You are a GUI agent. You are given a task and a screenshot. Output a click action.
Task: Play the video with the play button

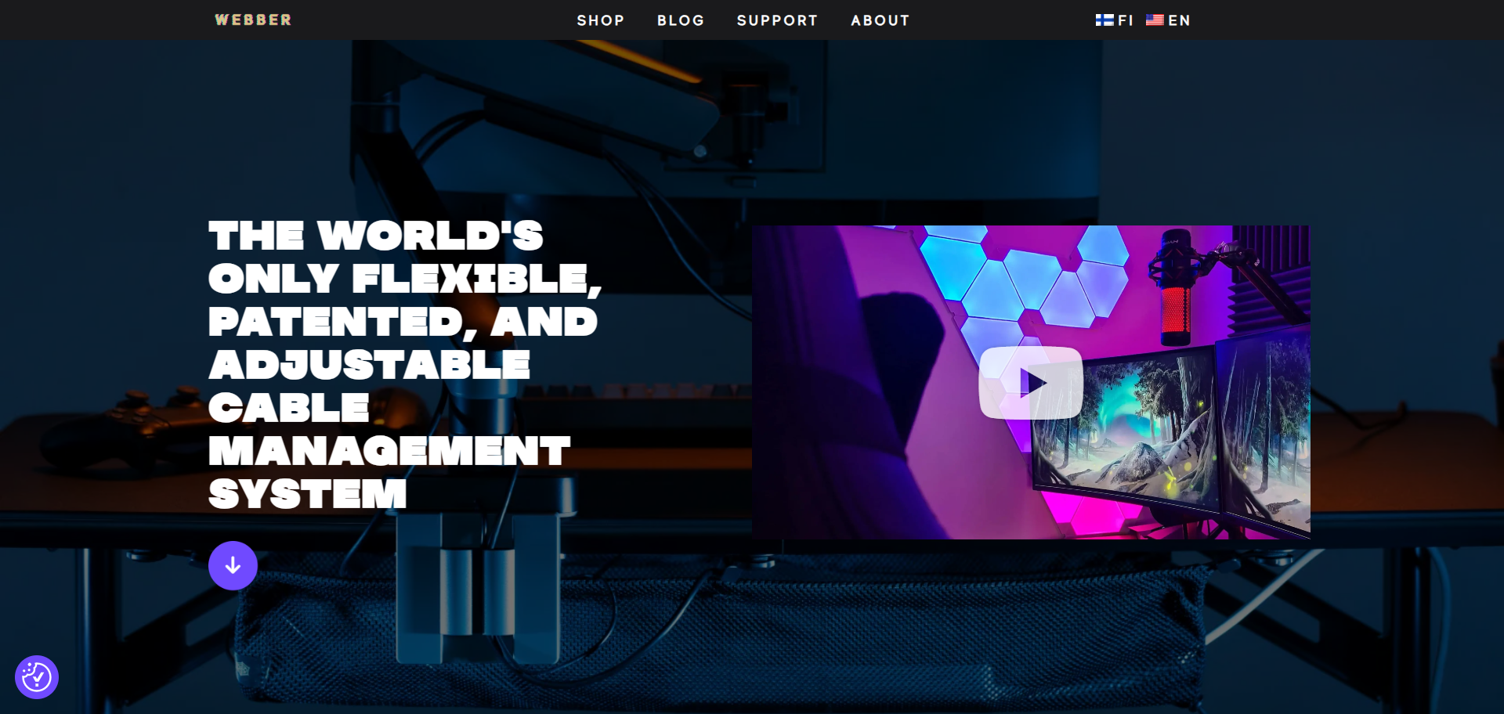[x=1031, y=383]
